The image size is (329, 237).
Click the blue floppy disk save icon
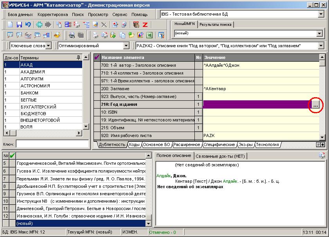coord(19,25)
